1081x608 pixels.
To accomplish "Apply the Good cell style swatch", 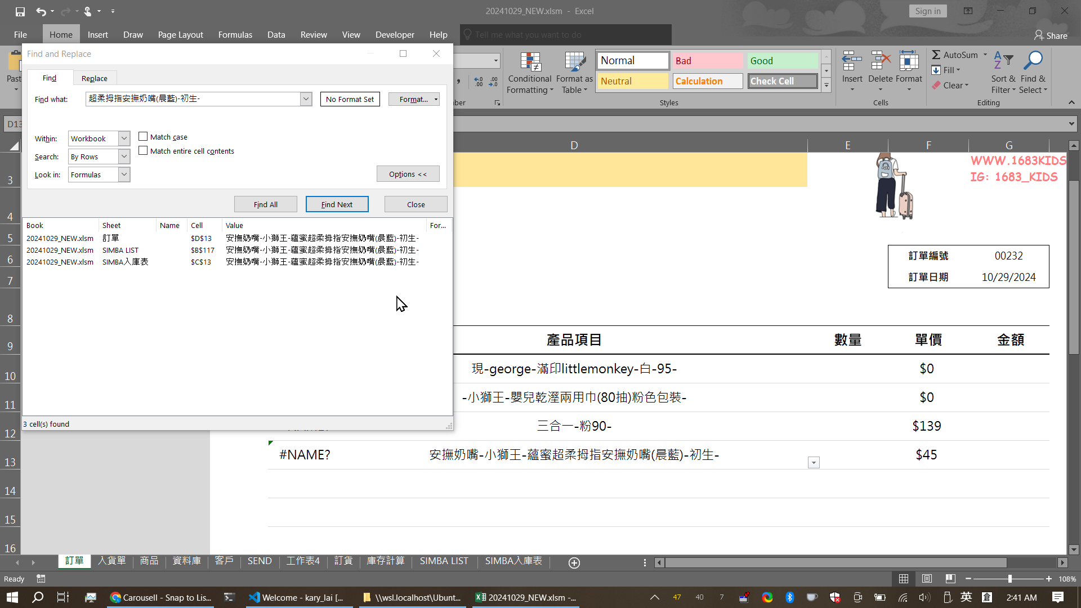I will (782, 61).
